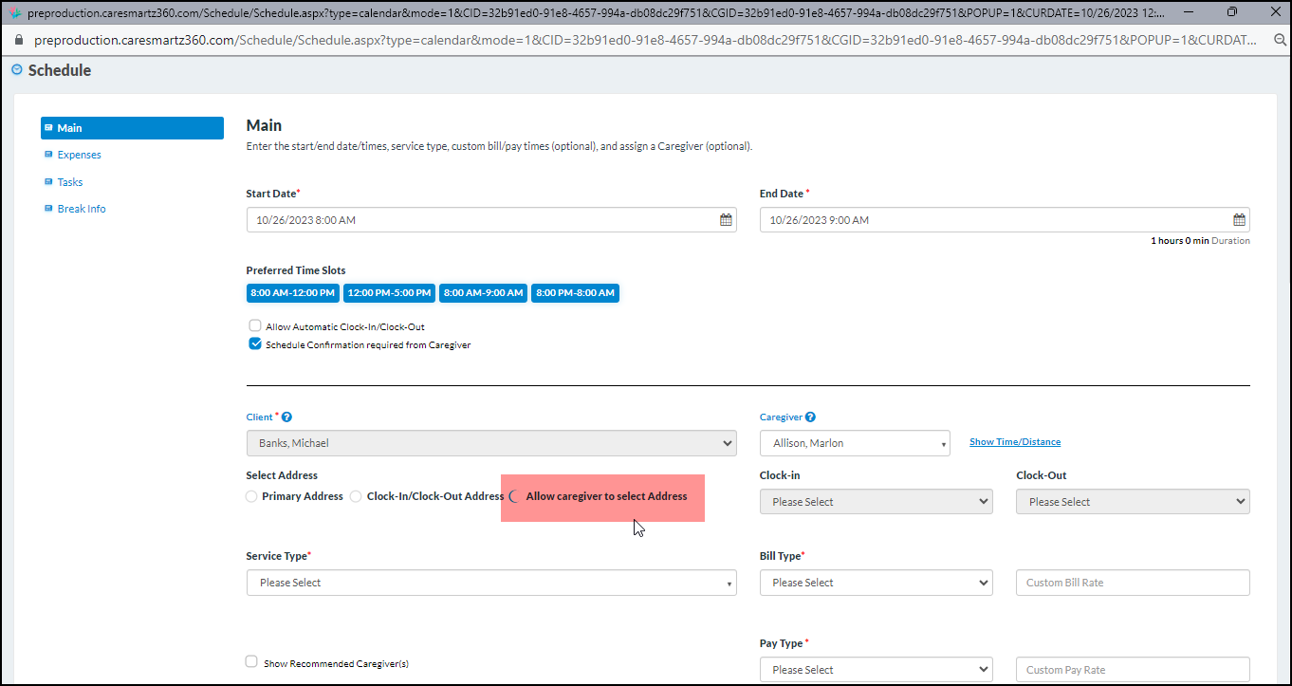Click the Caregiver help question mark icon
Screen dimensions: 1292x686
click(x=812, y=416)
